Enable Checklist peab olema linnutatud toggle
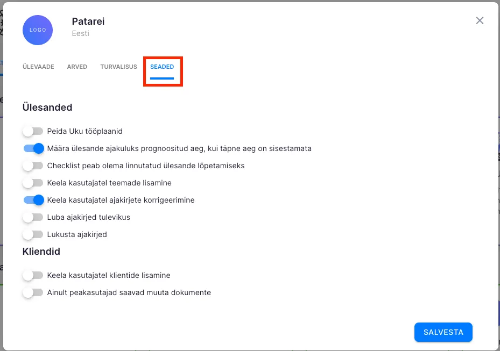Viewport: 500px width, 351px height. click(x=33, y=166)
